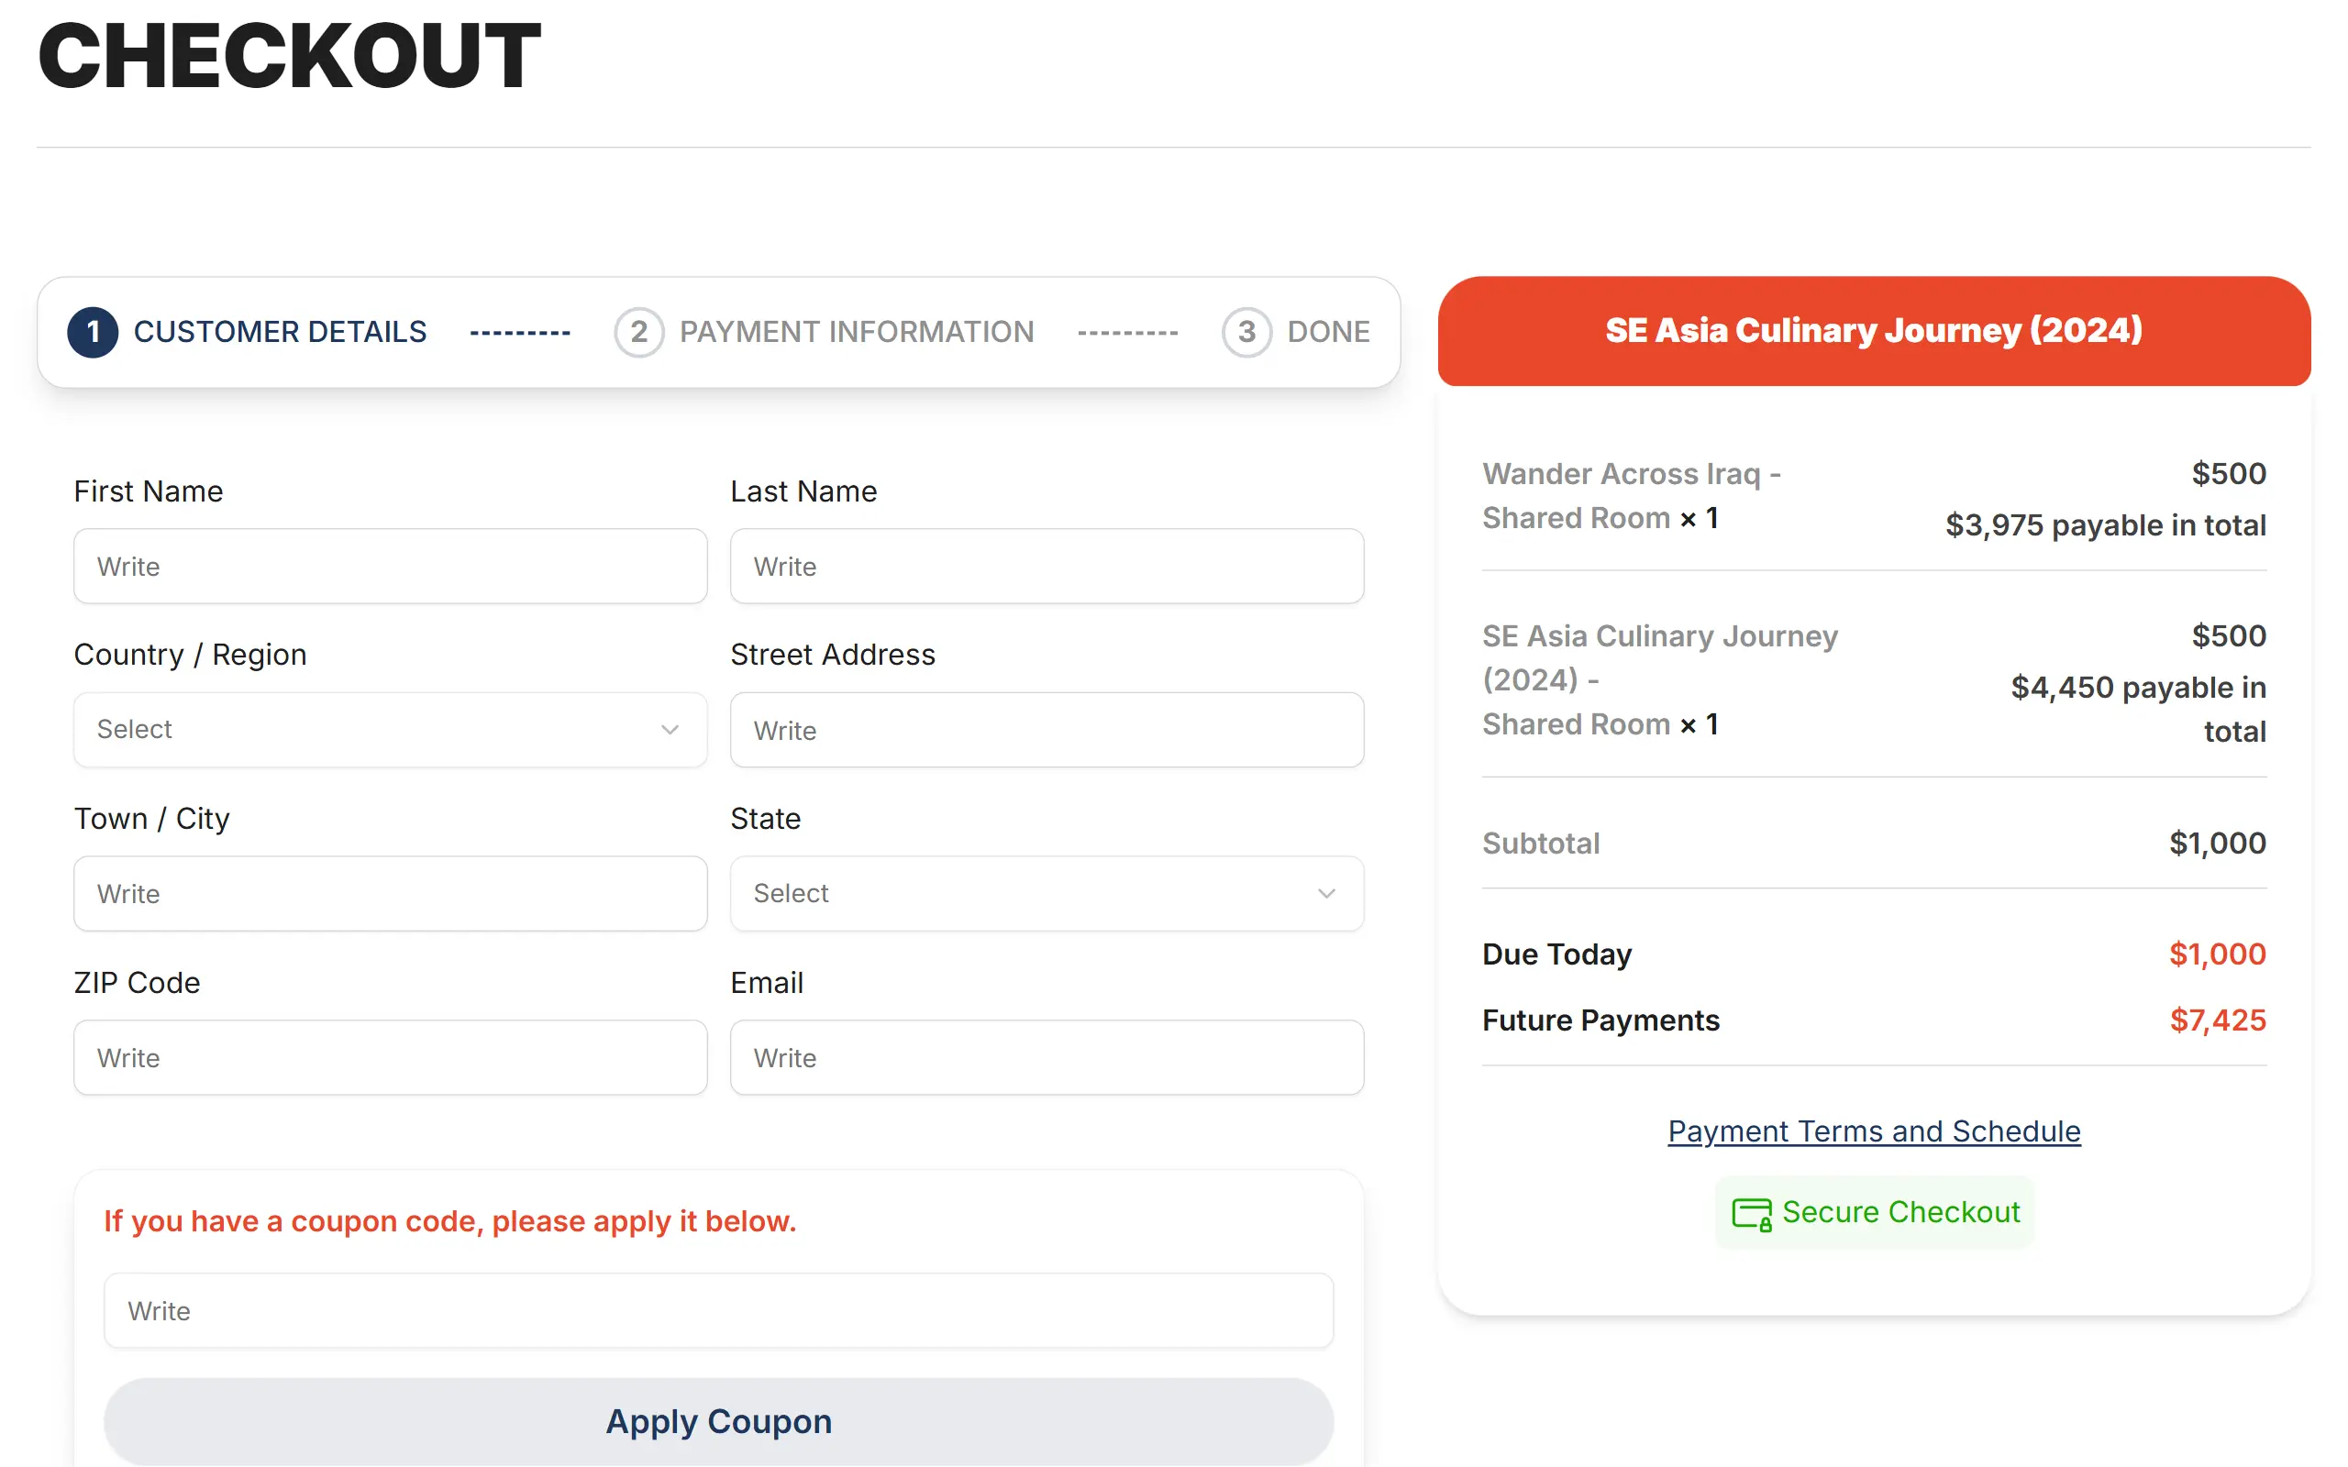
Task: Click the Secure Checkout card lock icon
Action: coord(1751,1214)
